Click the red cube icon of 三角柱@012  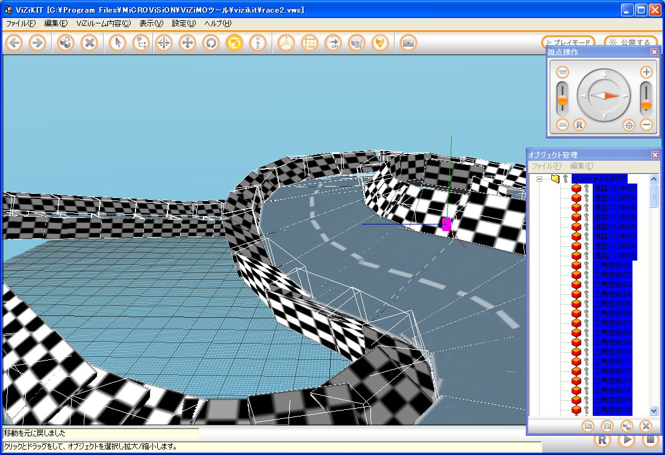(576, 371)
